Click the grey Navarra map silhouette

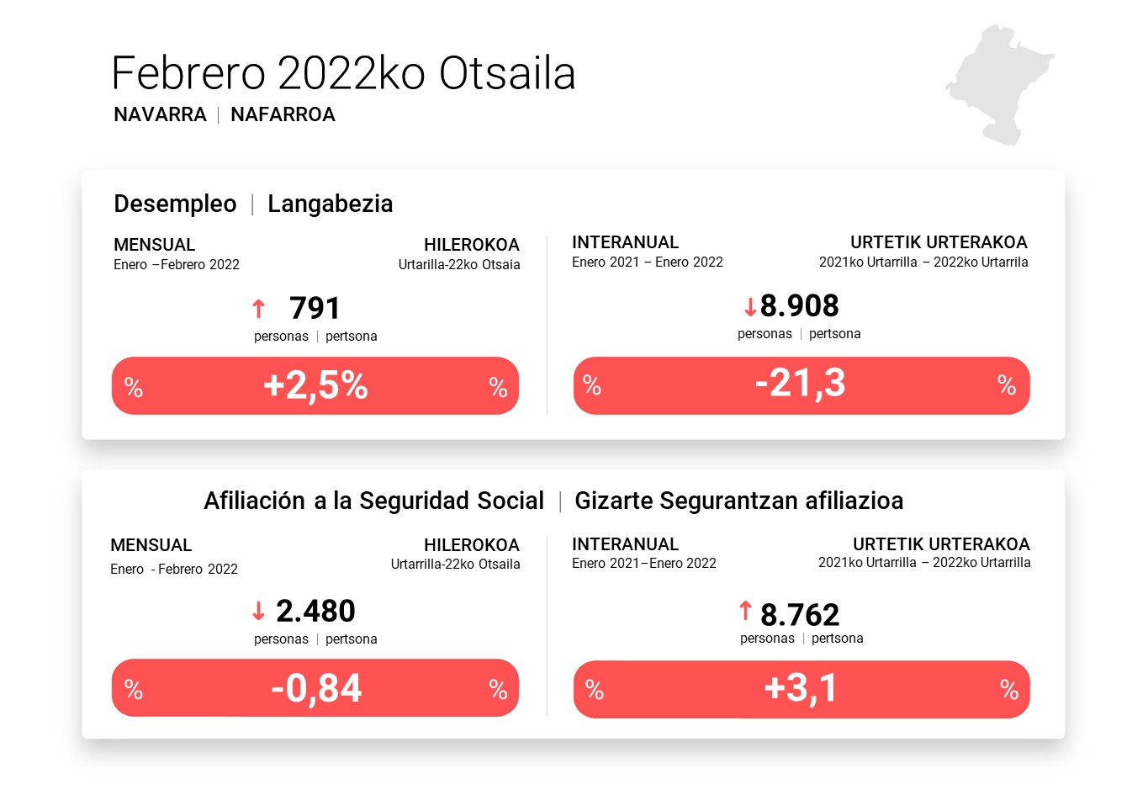click(x=999, y=83)
